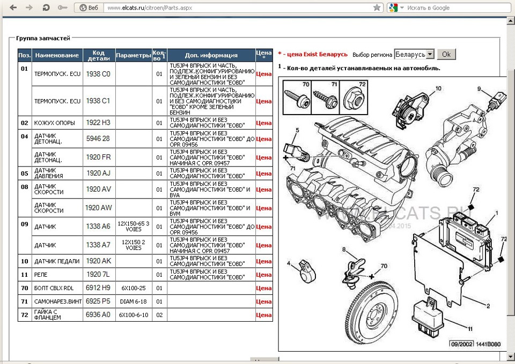The image size is (515, 364).
Task: Click Цена link for 1938 C0
Action: coord(264,74)
